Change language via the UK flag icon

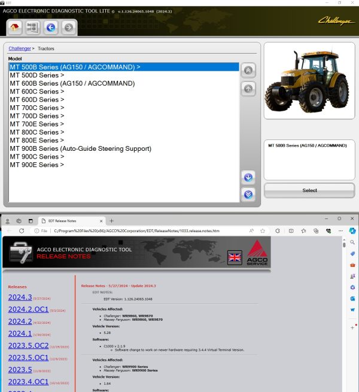235,257
